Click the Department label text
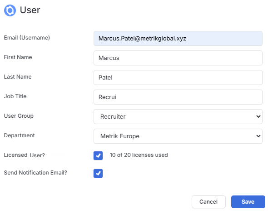Image resolution: width=268 pixels, height=215 pixels. (20, 135)
